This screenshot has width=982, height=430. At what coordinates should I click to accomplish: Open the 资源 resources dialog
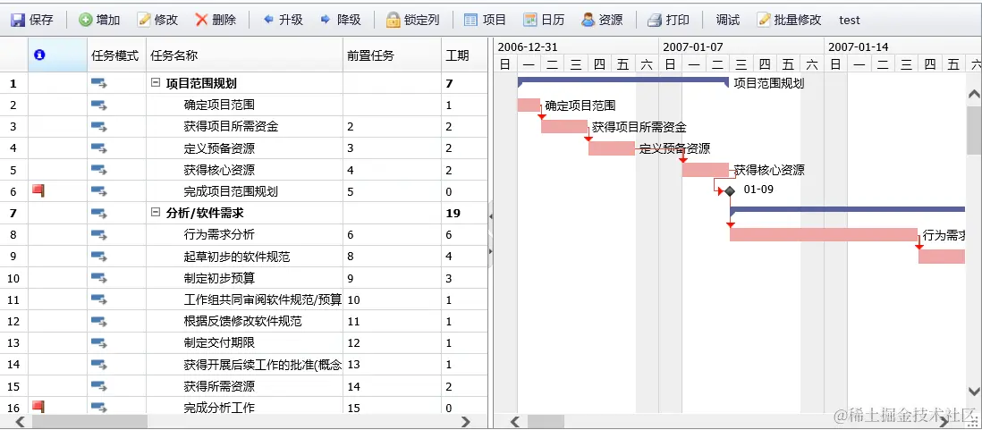coord(602,20)
